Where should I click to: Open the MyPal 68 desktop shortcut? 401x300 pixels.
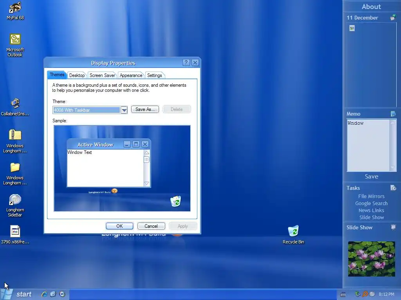coord(15,11)
